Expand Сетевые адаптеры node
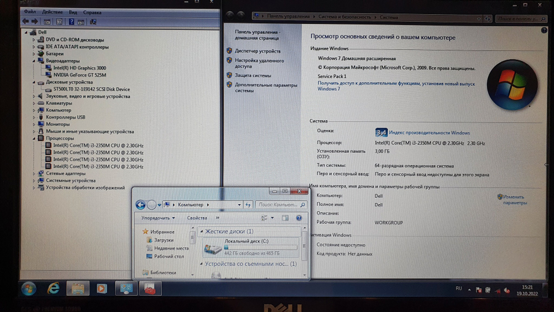The height and width of the screenshot is (312, 554). coord(34,173)
